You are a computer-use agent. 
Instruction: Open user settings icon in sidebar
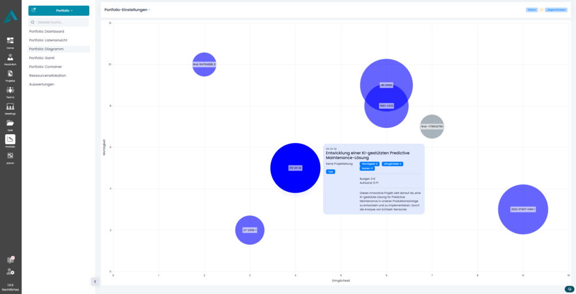tap(10, 272)
